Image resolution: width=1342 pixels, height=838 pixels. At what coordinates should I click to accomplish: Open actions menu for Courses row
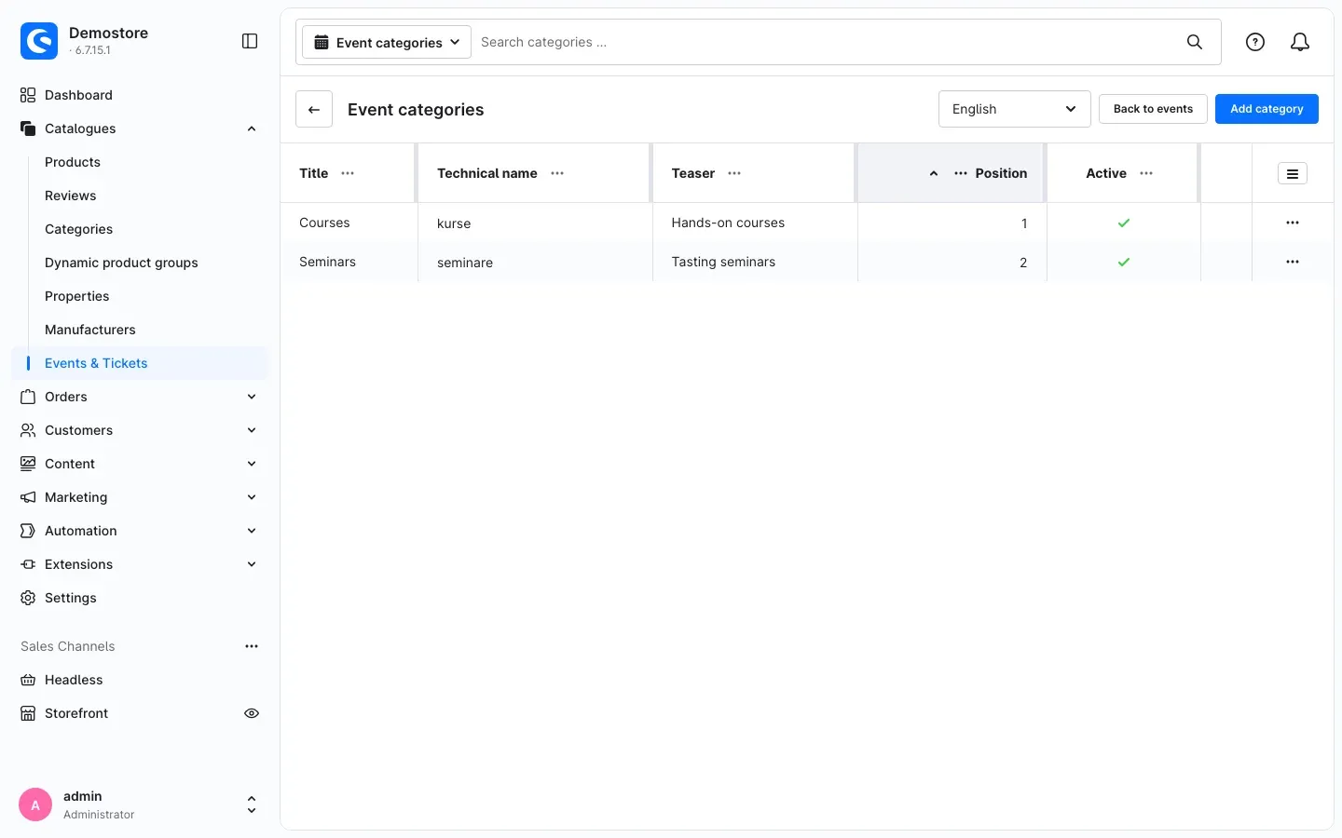tap(1293, 223)
